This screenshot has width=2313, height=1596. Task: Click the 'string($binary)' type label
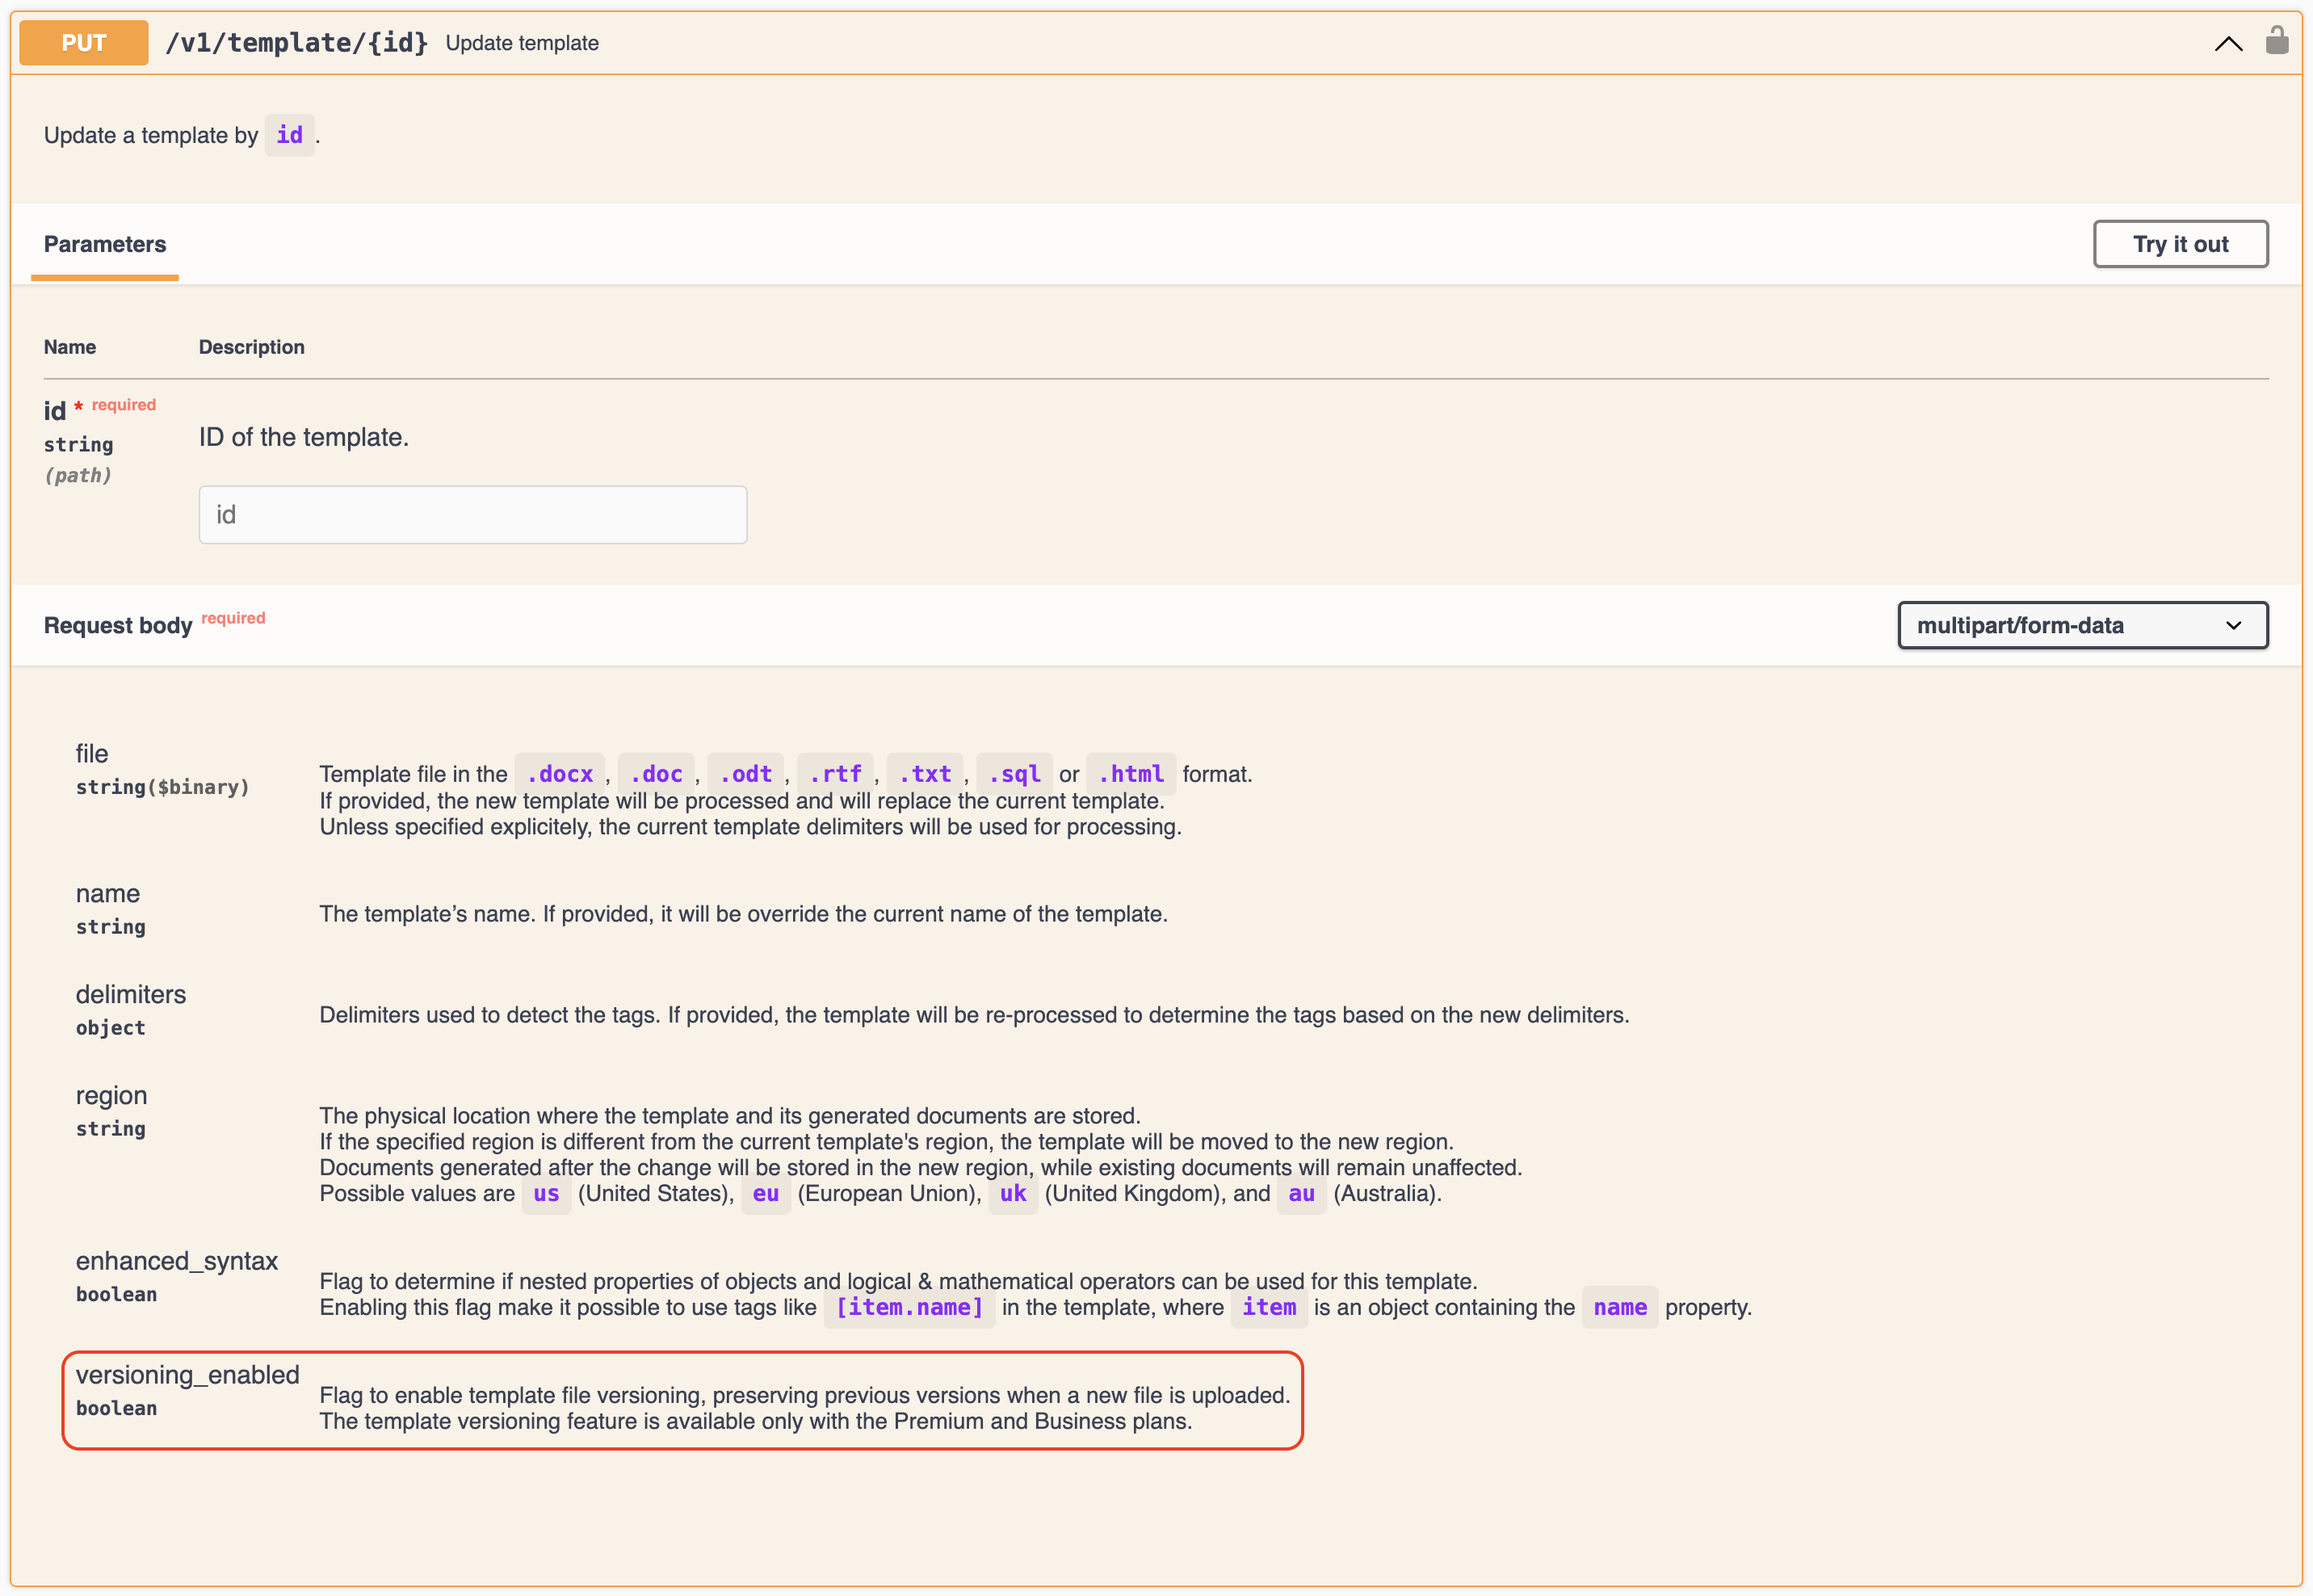[x=162, y=787]
